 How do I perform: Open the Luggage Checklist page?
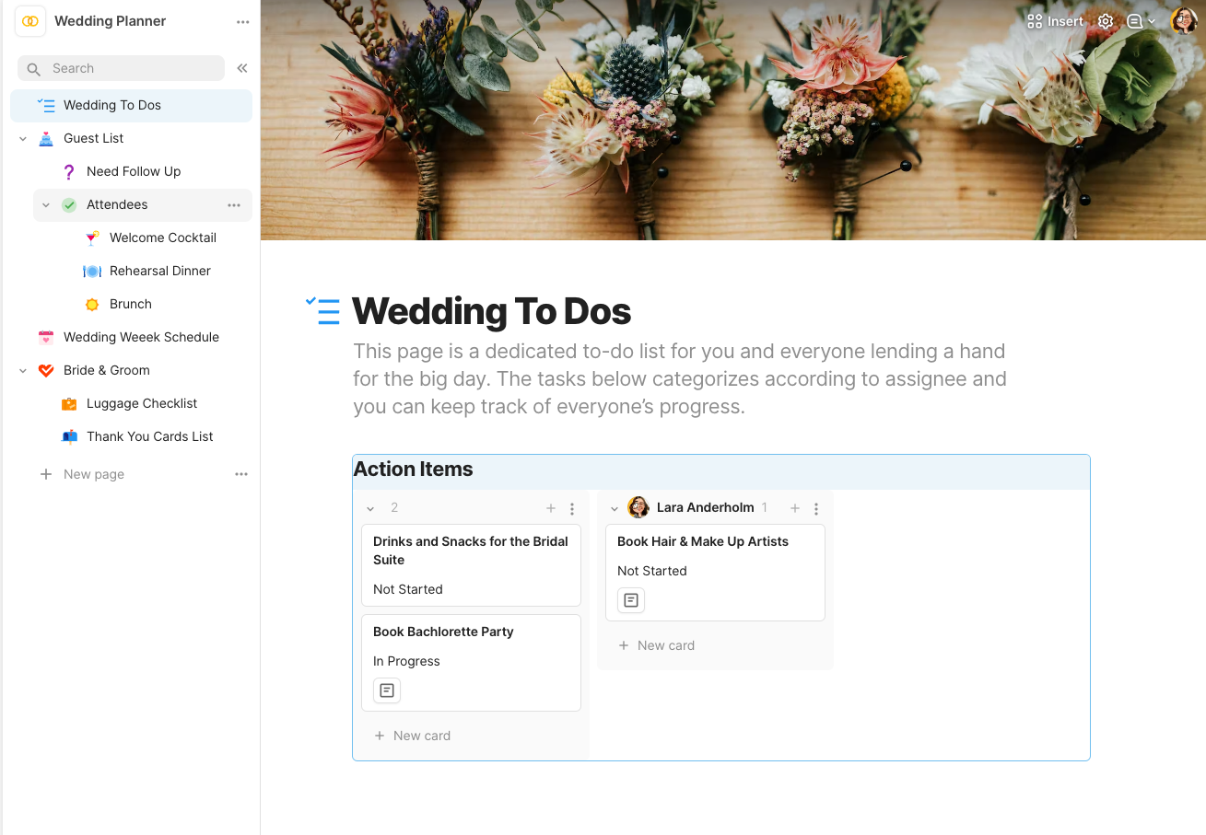(x=143, y=403)
